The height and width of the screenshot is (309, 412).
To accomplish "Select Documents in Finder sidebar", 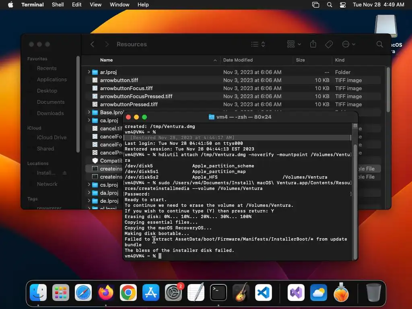I will click(x=51, y=102).
